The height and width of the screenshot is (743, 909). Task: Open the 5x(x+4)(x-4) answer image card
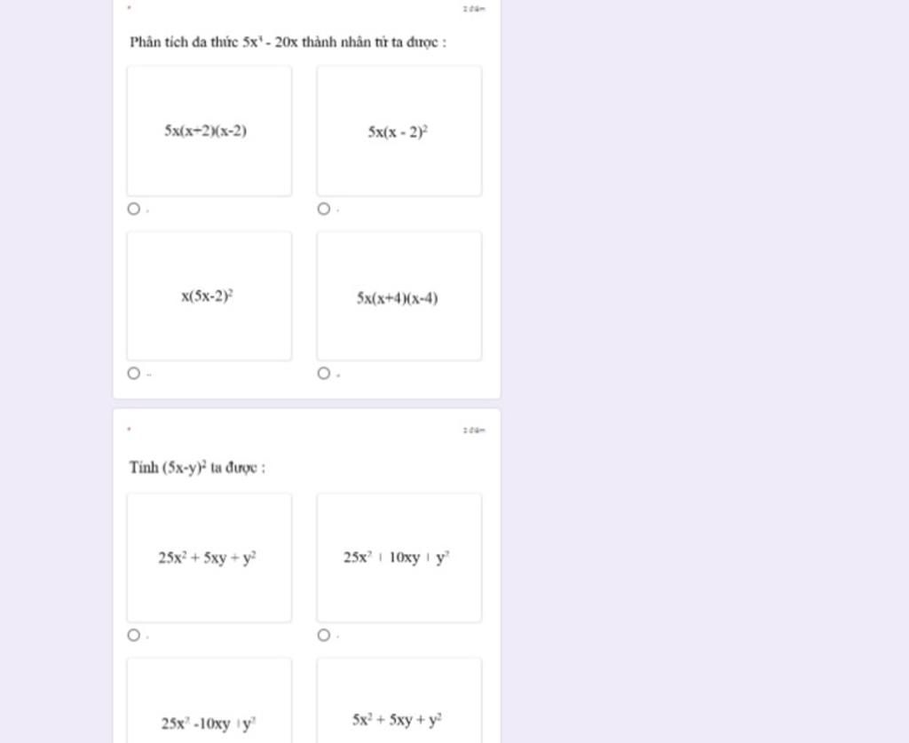click(x=399, y=296)
